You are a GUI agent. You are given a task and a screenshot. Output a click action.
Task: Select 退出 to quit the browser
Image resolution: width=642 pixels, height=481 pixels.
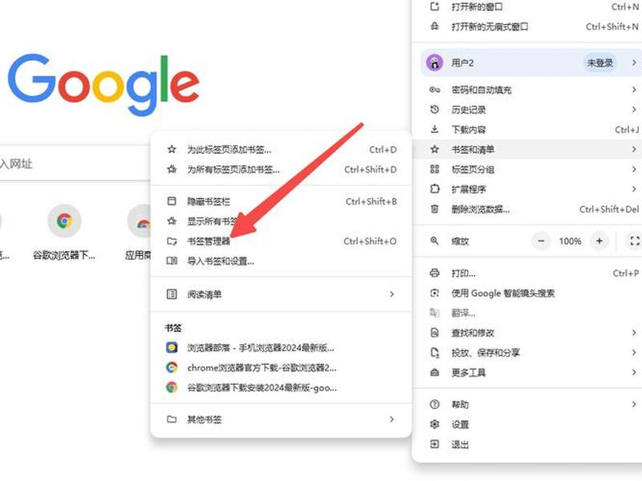pyautogui.click(x=528, y=445)
